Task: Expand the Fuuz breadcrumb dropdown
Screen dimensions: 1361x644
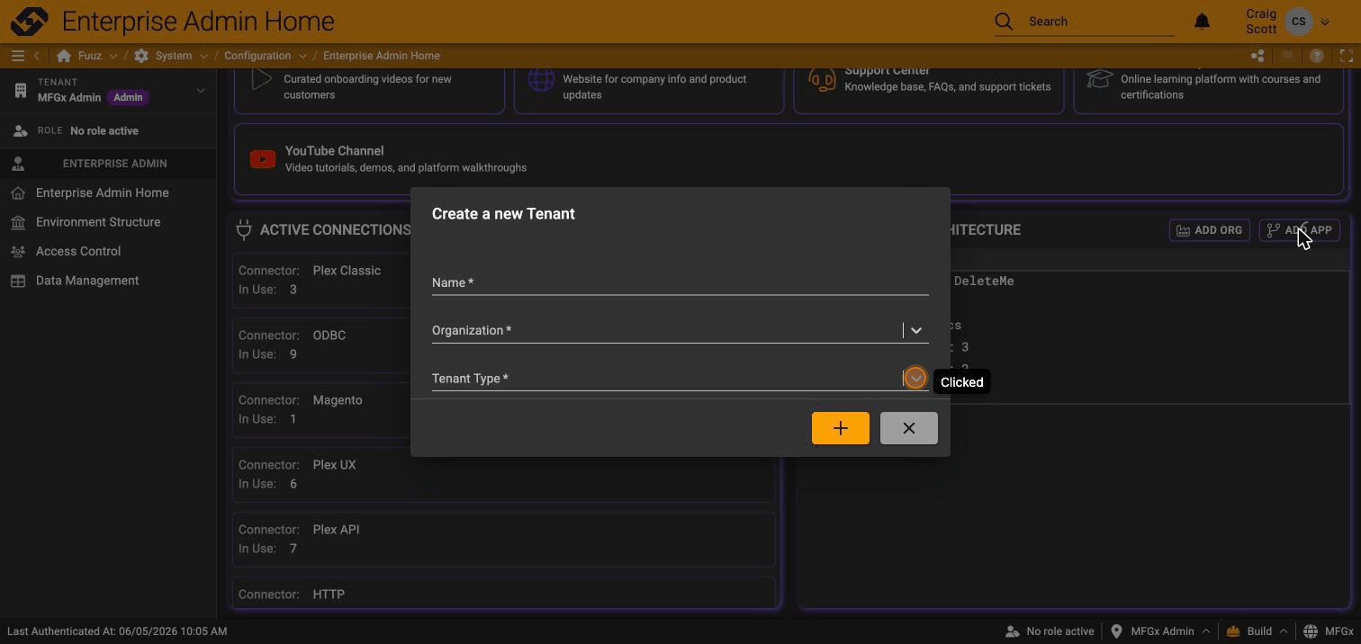Action: click(113, 56)
